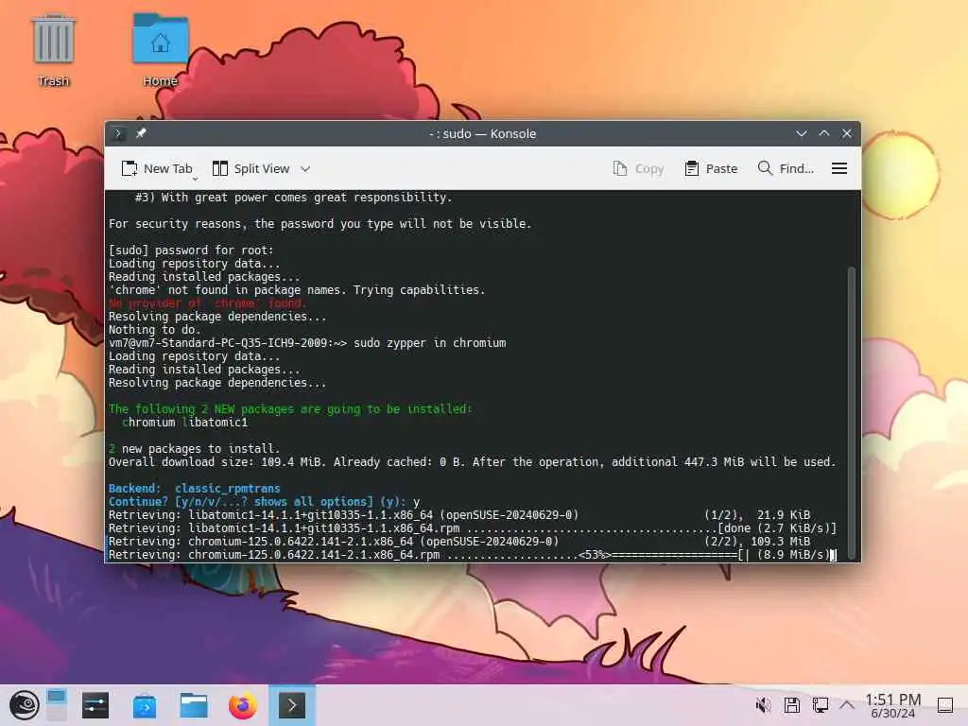Click the Konsole task in the taskbar

tap(292, 705)
